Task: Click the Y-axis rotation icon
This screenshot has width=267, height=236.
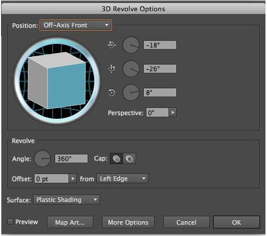Action: 112,69
